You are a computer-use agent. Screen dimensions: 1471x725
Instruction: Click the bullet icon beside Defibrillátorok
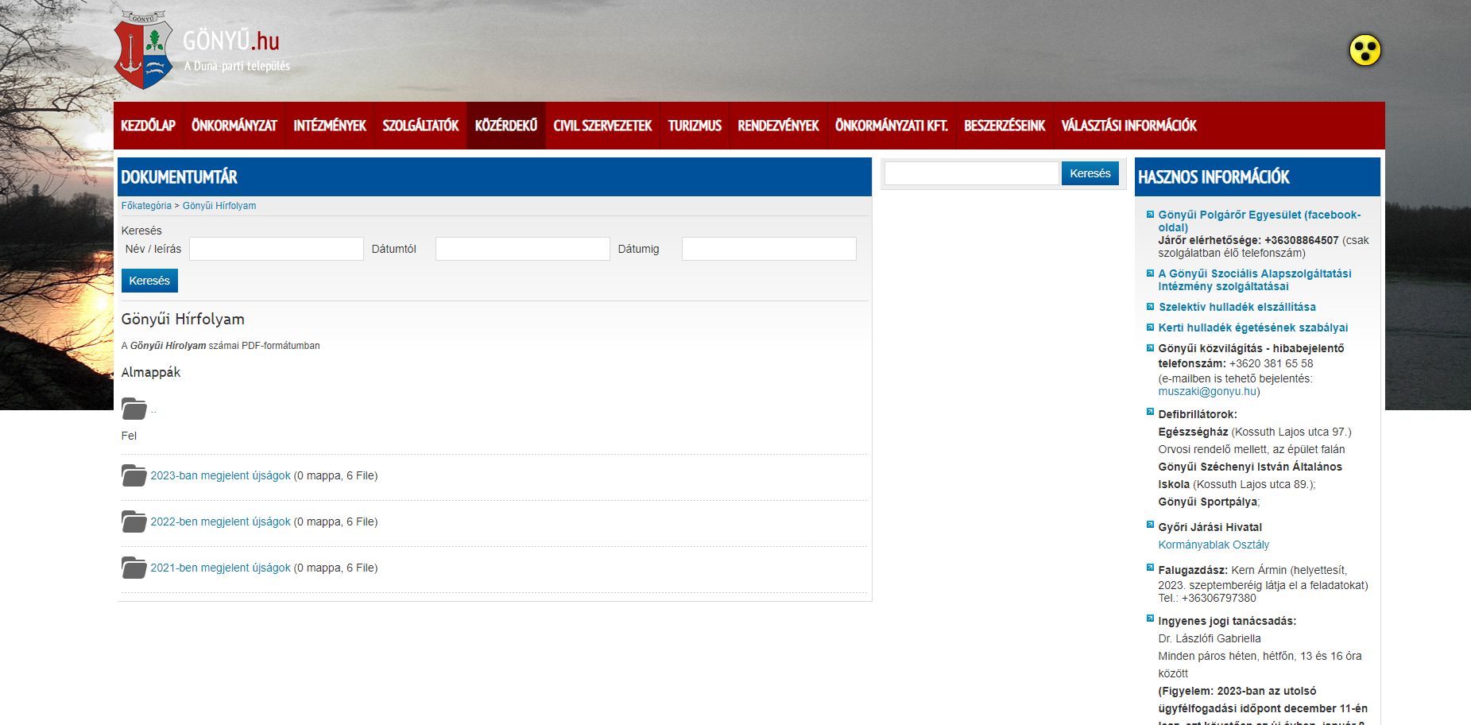point(1150,412)
